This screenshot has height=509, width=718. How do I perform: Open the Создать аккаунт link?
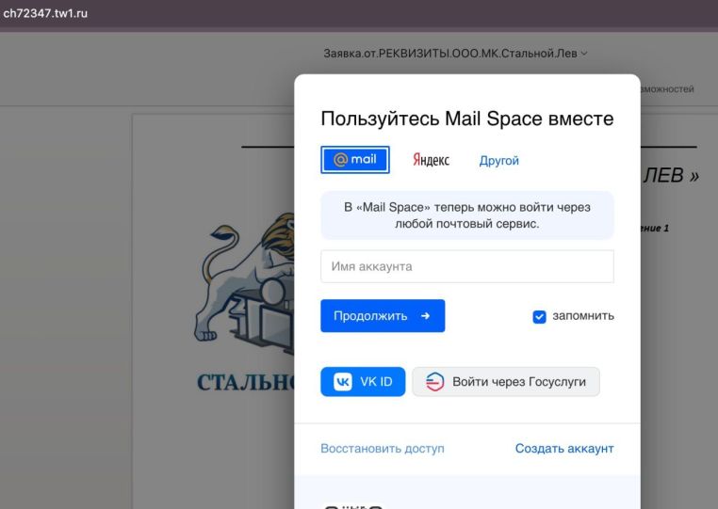[563, 449]
